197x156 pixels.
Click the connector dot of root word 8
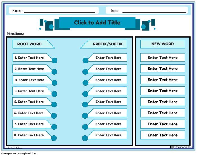point(54,138)
